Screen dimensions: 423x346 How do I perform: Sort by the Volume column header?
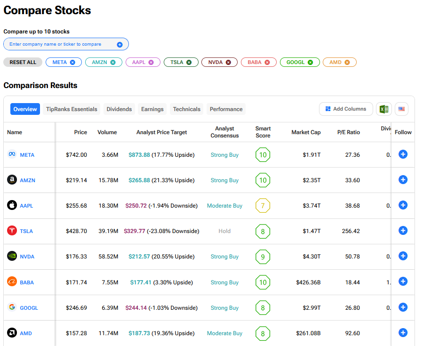[x=107, y=132]
